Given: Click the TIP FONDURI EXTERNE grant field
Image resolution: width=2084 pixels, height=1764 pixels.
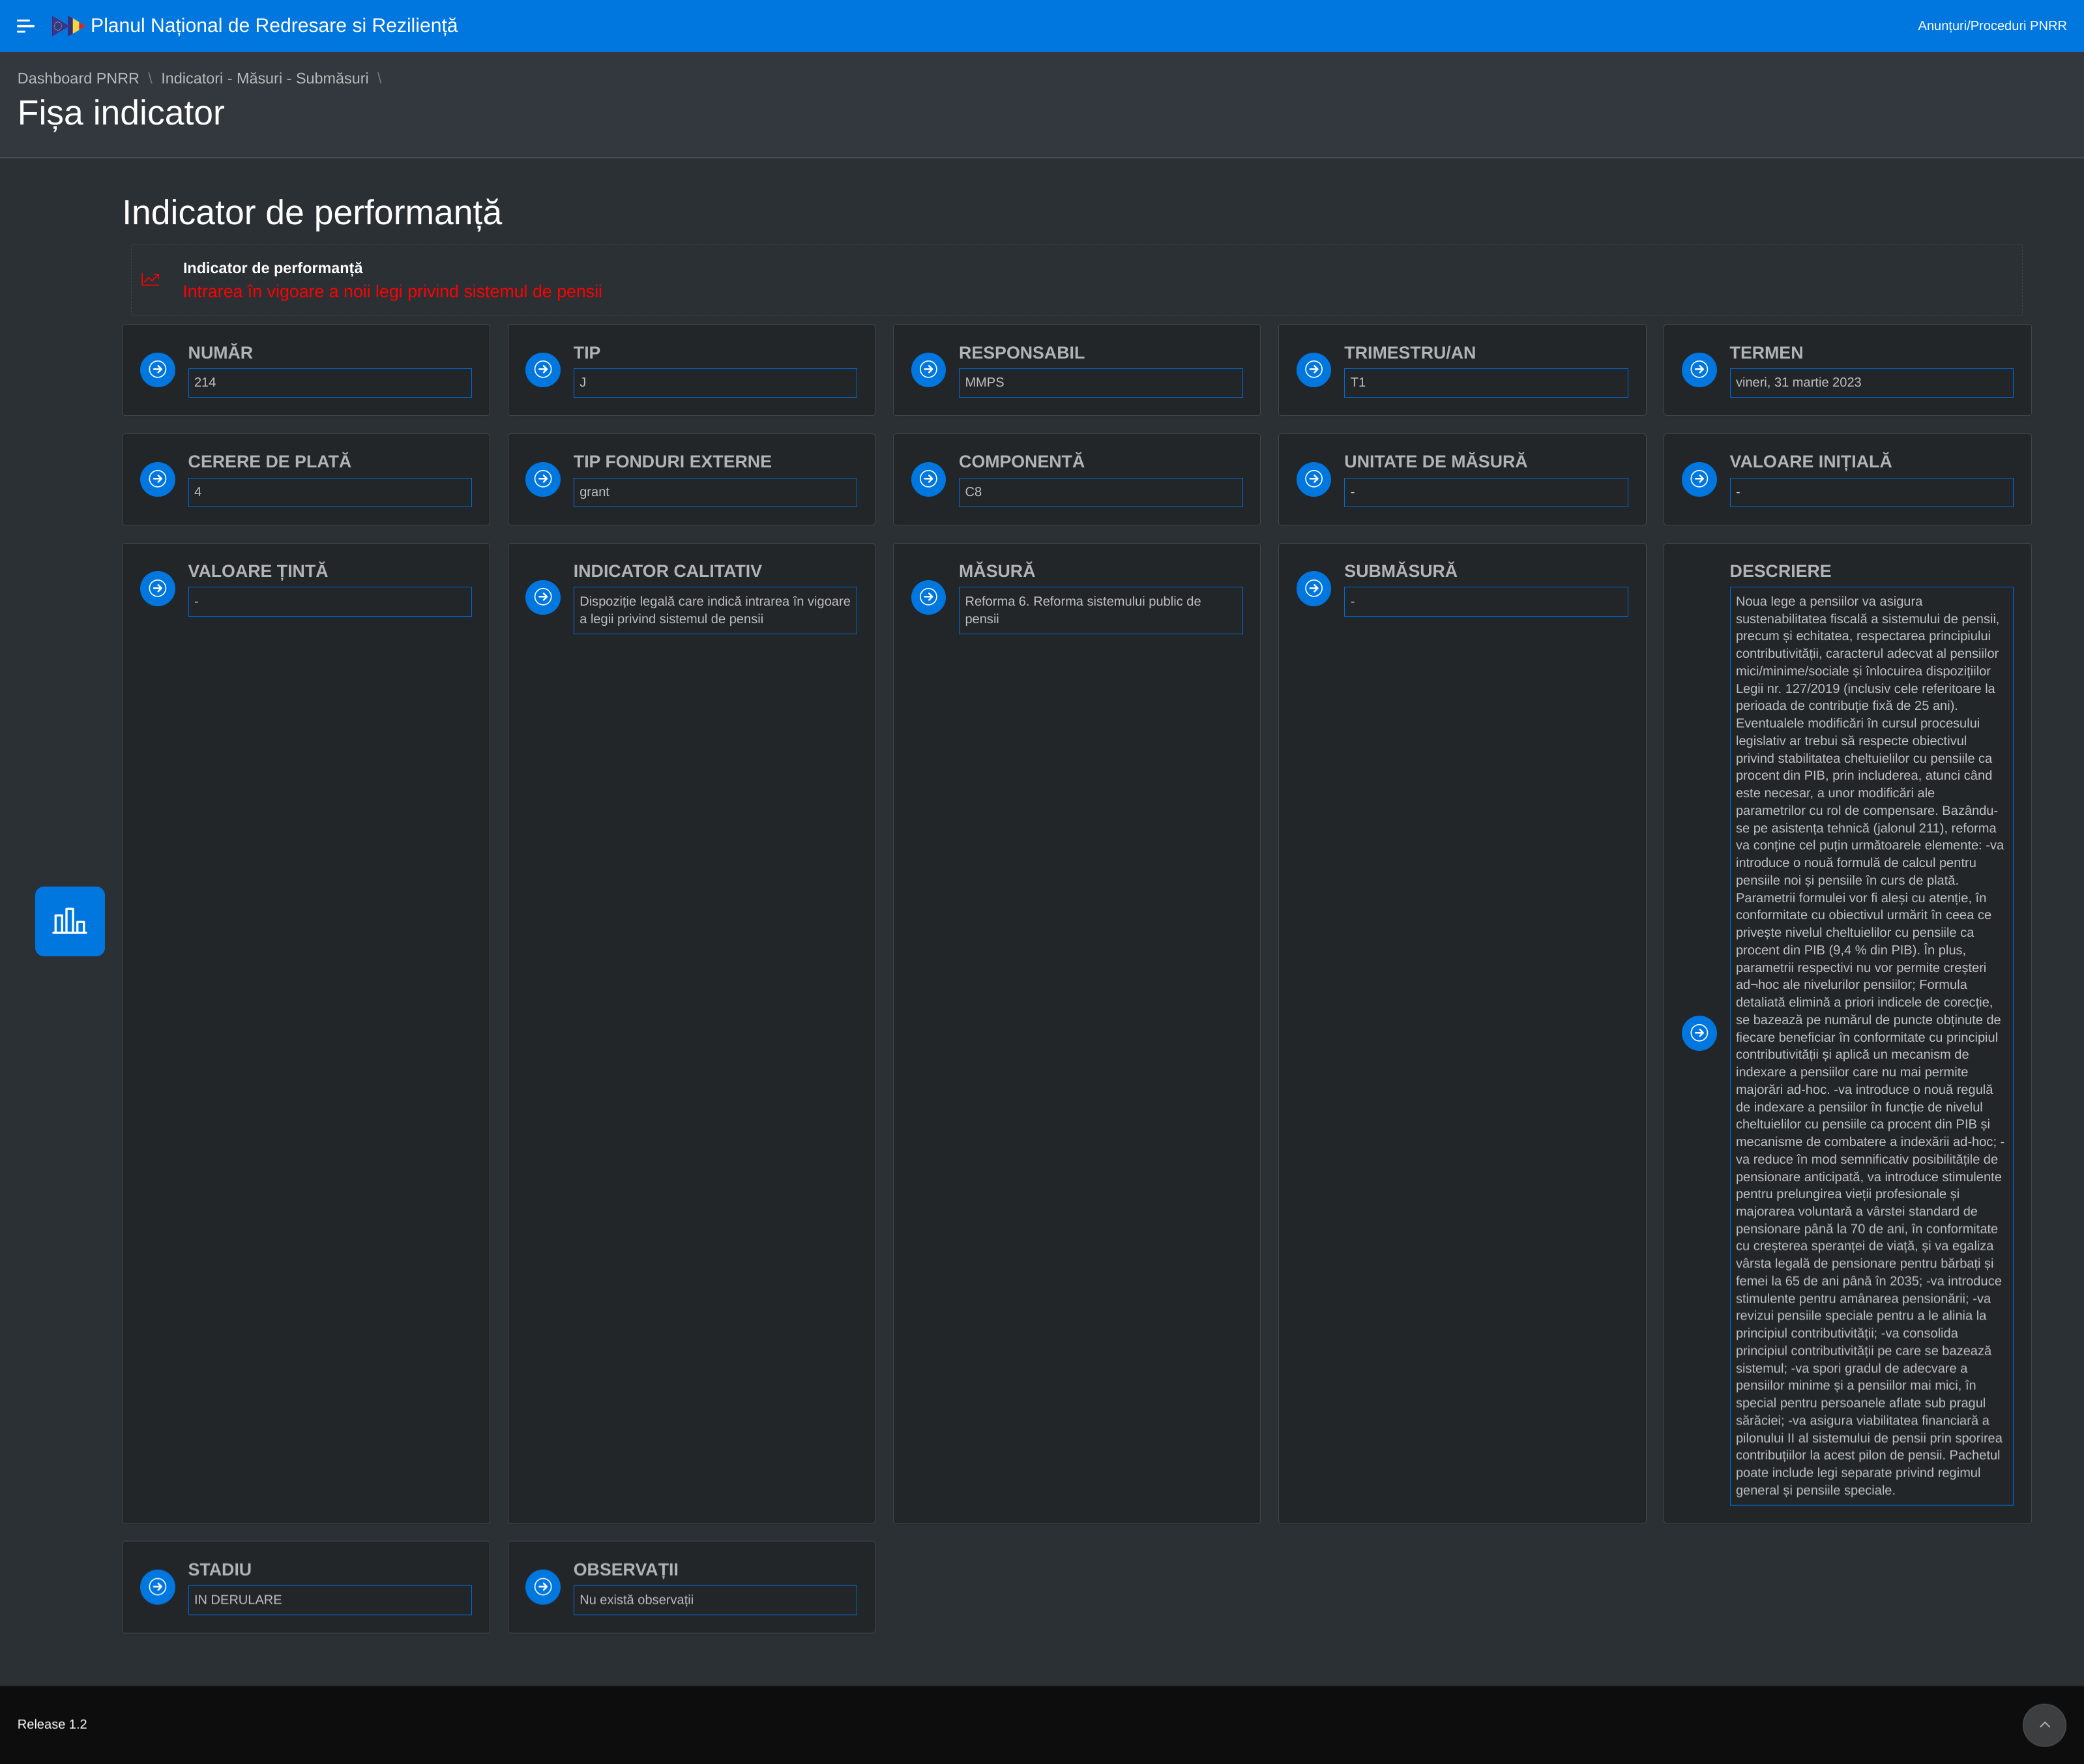Looking at the screenshot, I should pyautogui.click(x=714, y=492).
